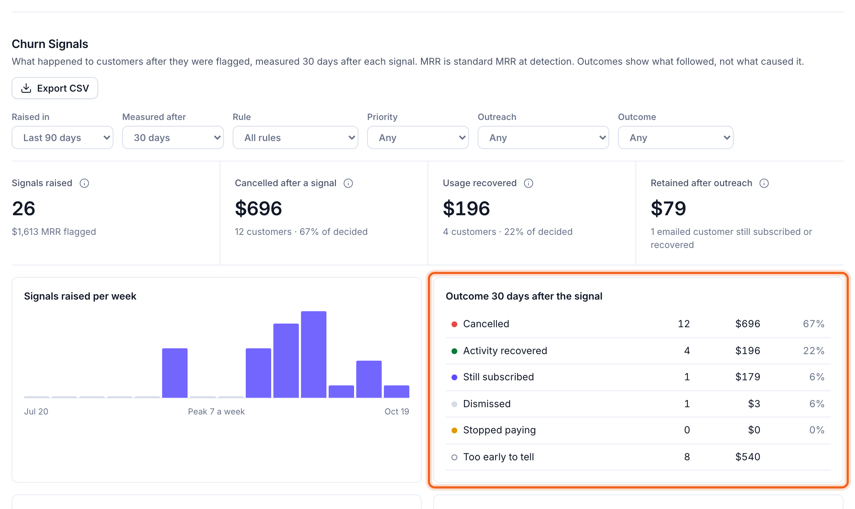855x509 pixels.
Task: Click the 26 signals raised value
Action: [x=24, y=208]
